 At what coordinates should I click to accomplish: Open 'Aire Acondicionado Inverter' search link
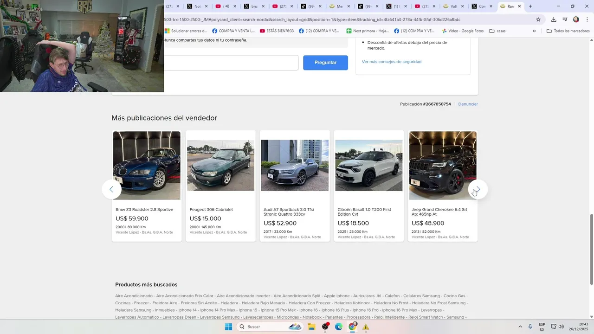243,296
